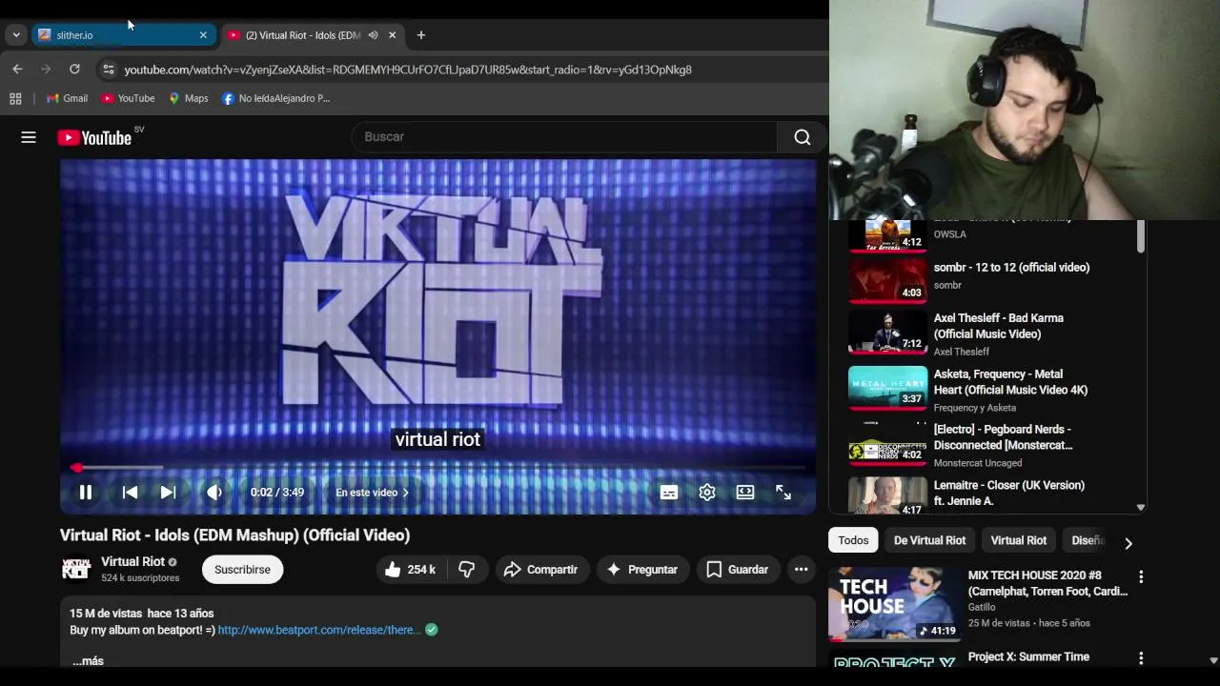Skip to next video
The width and height of the screenshot is (1220, 686).
[168, 493]
